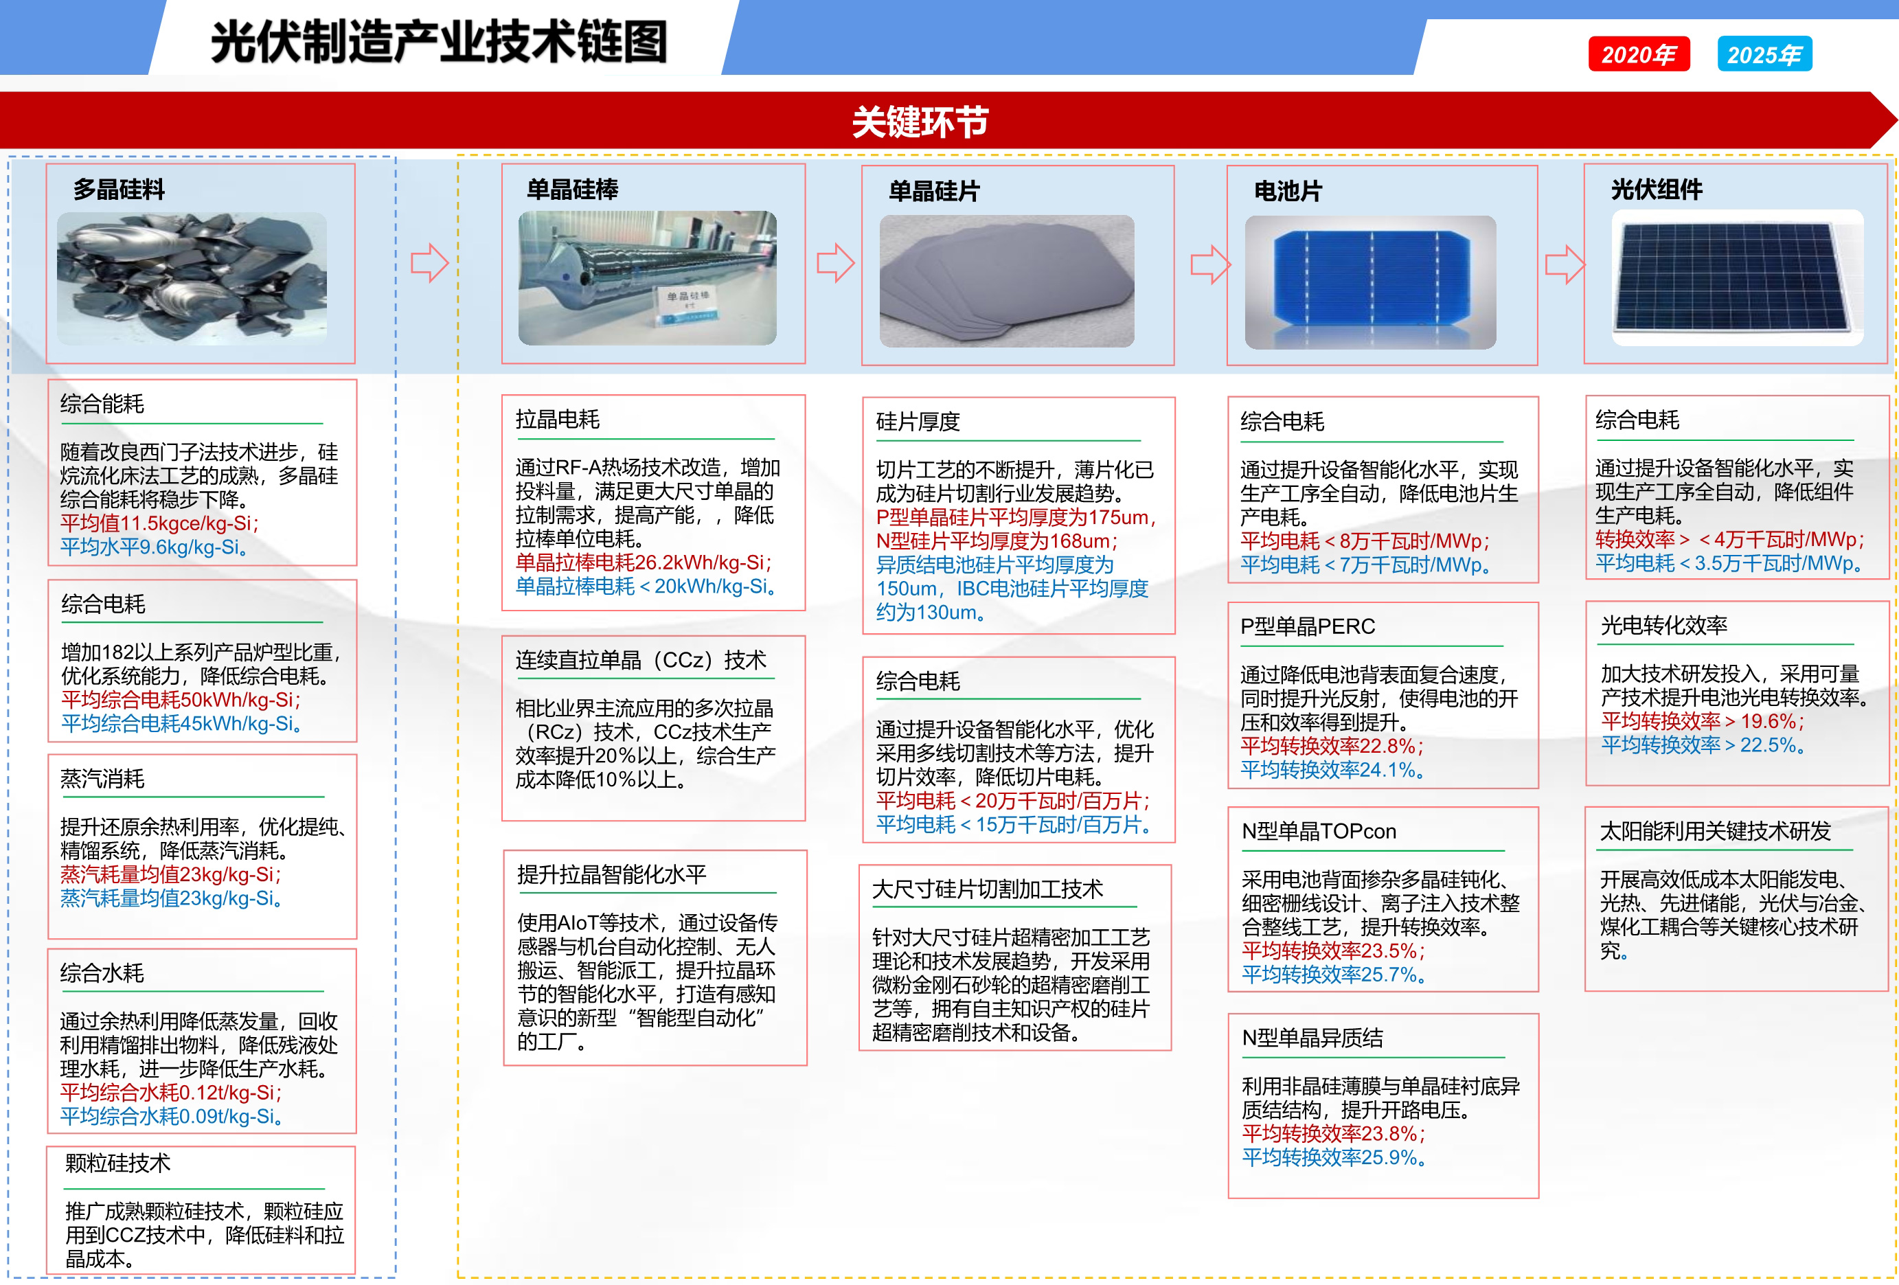Click the text 转换效率＞＜4万千瓦时/MWp
Viewport: 1899px width, 1285px height.
point(1731,539)
